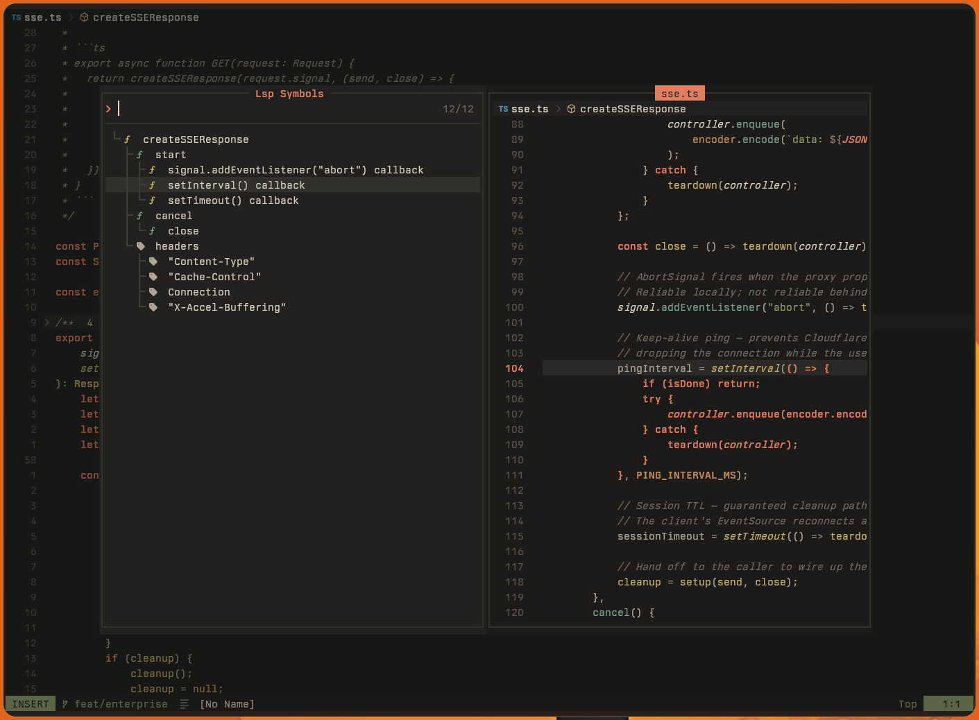Click function icon beside start symbol
979x720 pixels.
(x=139, y=155)
